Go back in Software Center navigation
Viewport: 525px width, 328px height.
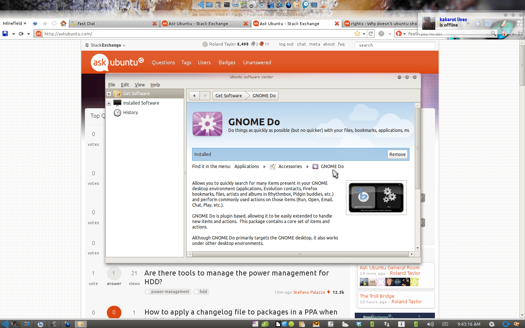(x=194, y=95)
